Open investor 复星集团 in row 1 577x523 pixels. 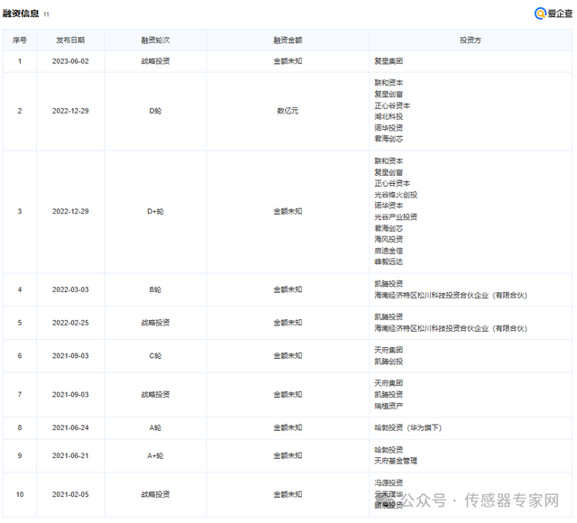(389, 61)
